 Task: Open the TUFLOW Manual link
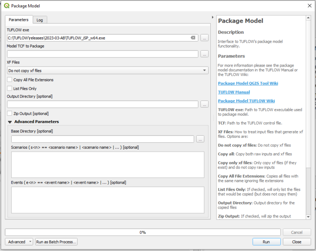pyautogui.click(x=234, y=92)
